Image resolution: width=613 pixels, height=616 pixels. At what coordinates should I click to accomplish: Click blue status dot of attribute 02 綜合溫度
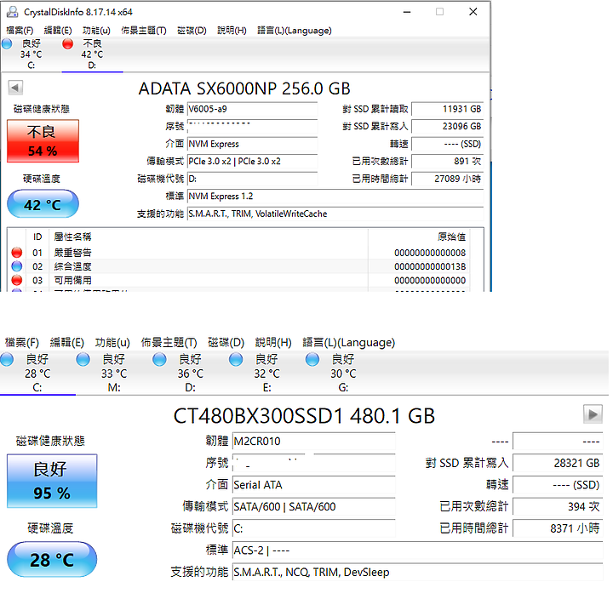click(x=16, y=266)
